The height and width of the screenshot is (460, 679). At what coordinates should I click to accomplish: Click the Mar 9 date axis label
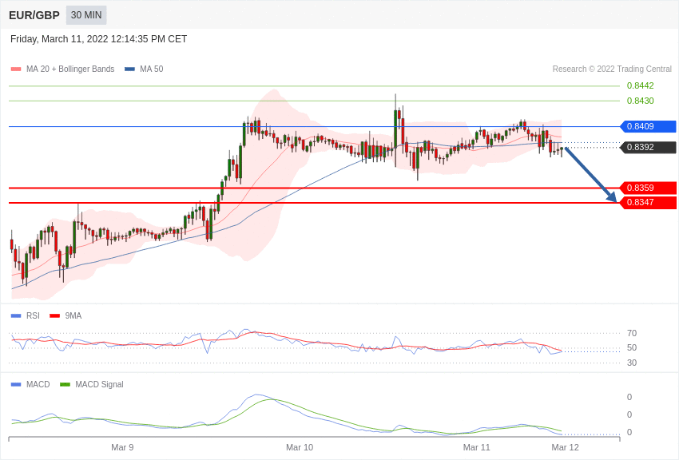pyautogui.click(x=122, y=447)
